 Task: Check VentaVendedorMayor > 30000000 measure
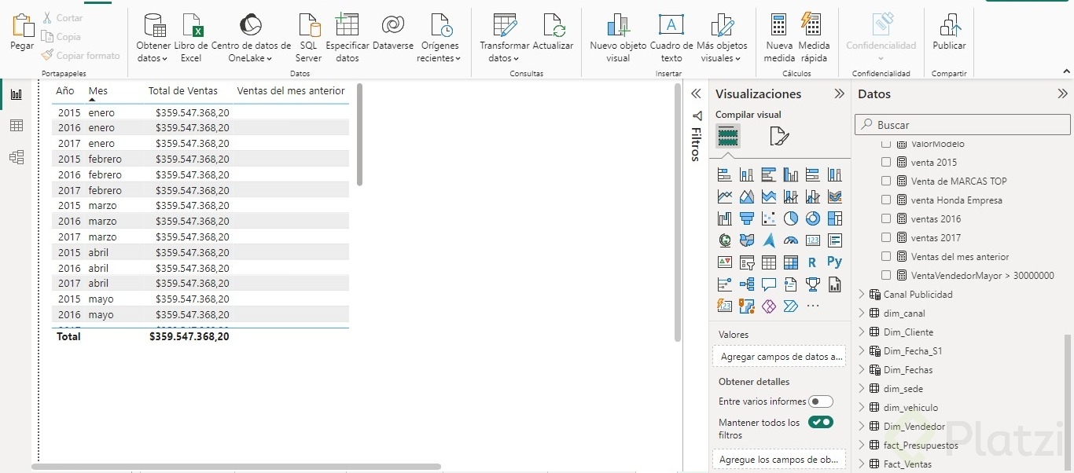886,276
